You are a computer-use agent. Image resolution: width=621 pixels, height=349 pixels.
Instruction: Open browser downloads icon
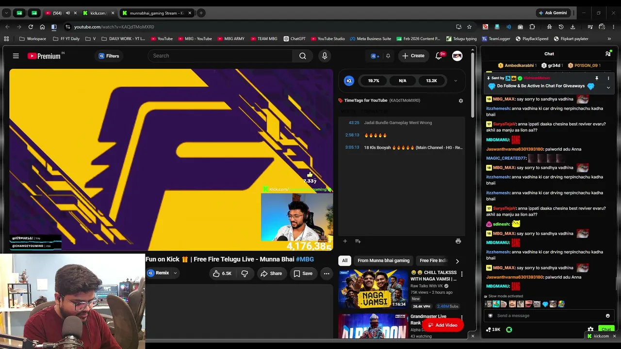pos(572,27)
